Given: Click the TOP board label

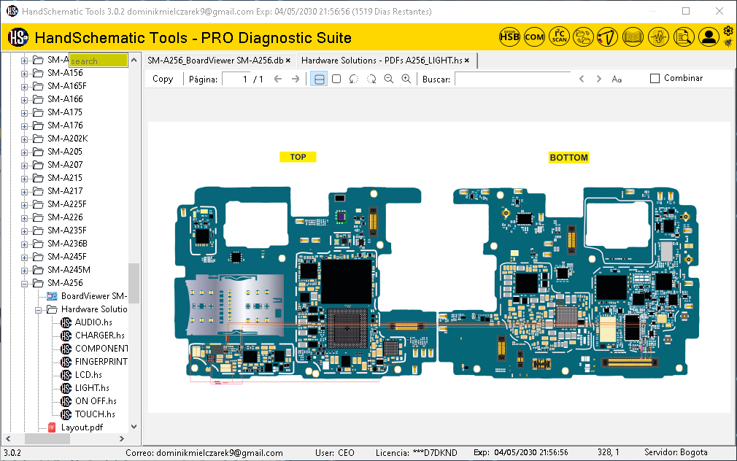Looking at the screenshot, I should pyautogui.click(x=298, y=157).
